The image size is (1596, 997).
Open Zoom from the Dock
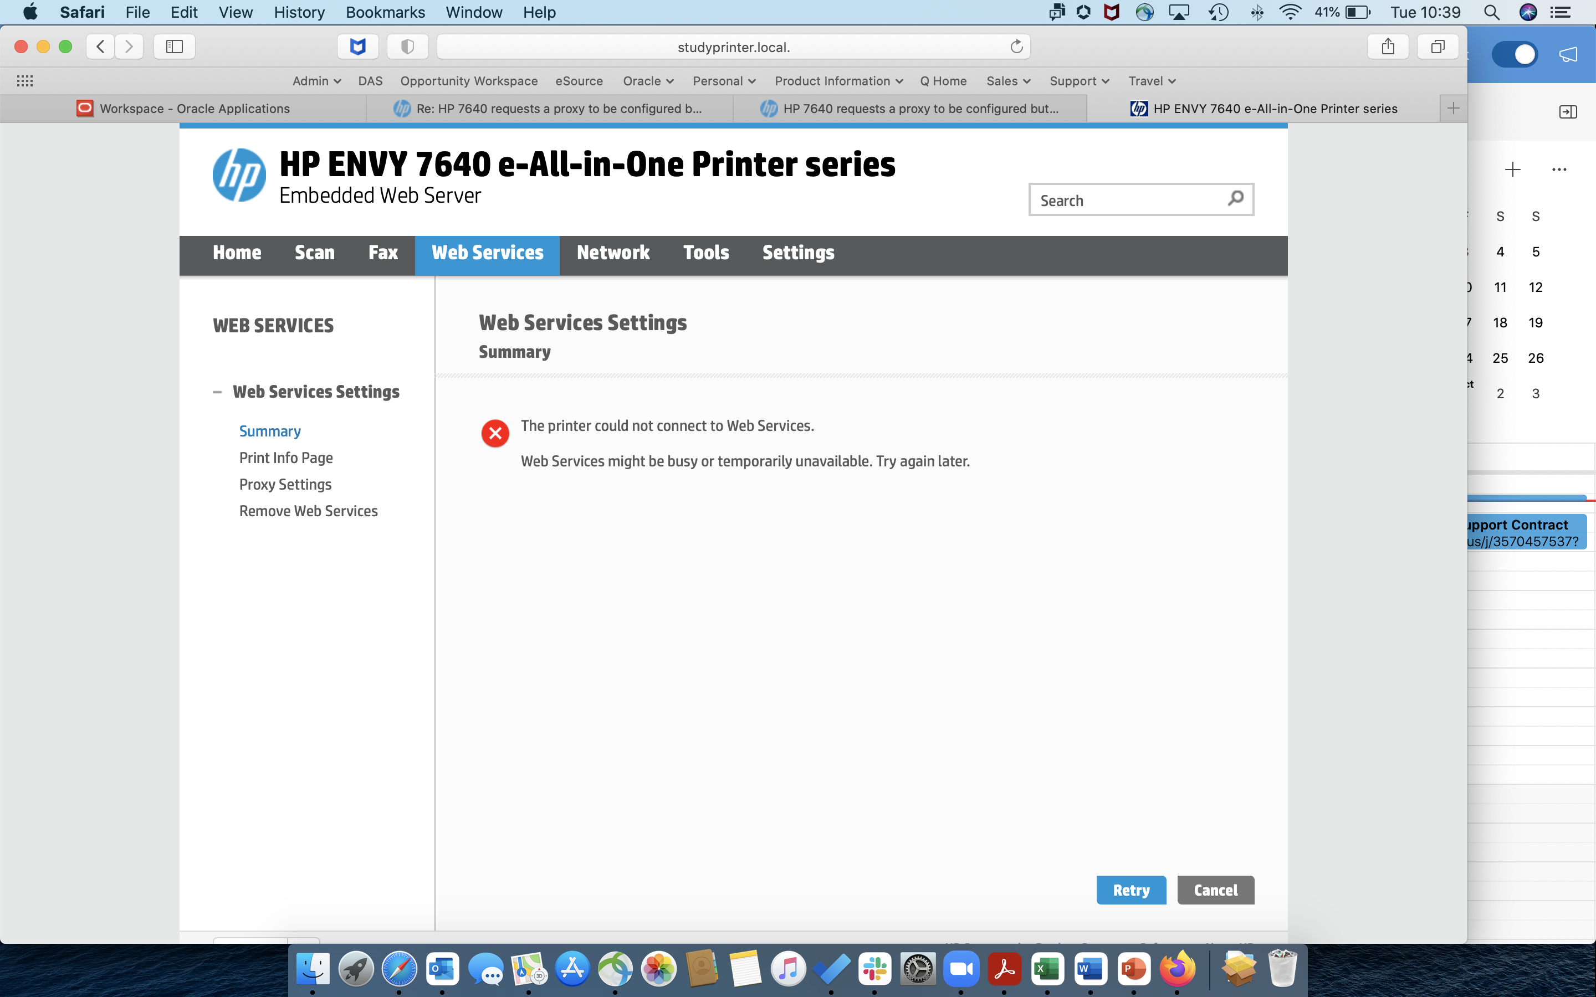(961, 969)
